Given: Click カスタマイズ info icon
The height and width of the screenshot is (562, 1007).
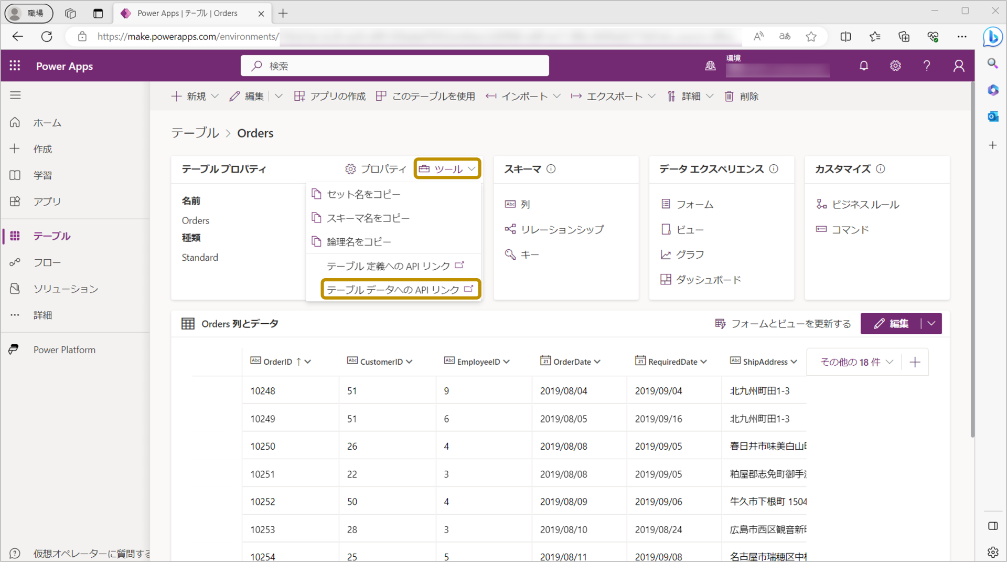Looking at the screenshot, I should coord(881,168).
